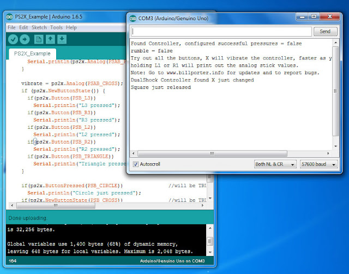Upload the sketch with the arrow icon
349x274 pixels.
[x=25, y=39]
